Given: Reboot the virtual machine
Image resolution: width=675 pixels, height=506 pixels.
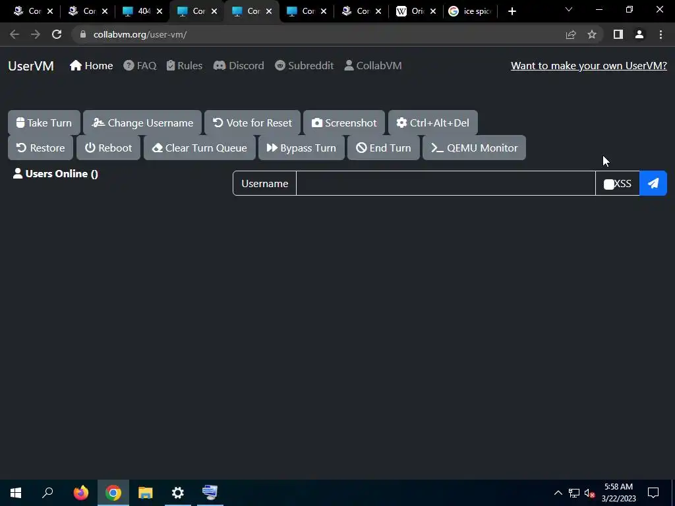Looking at the screenshot, I should tap(109, 148).
